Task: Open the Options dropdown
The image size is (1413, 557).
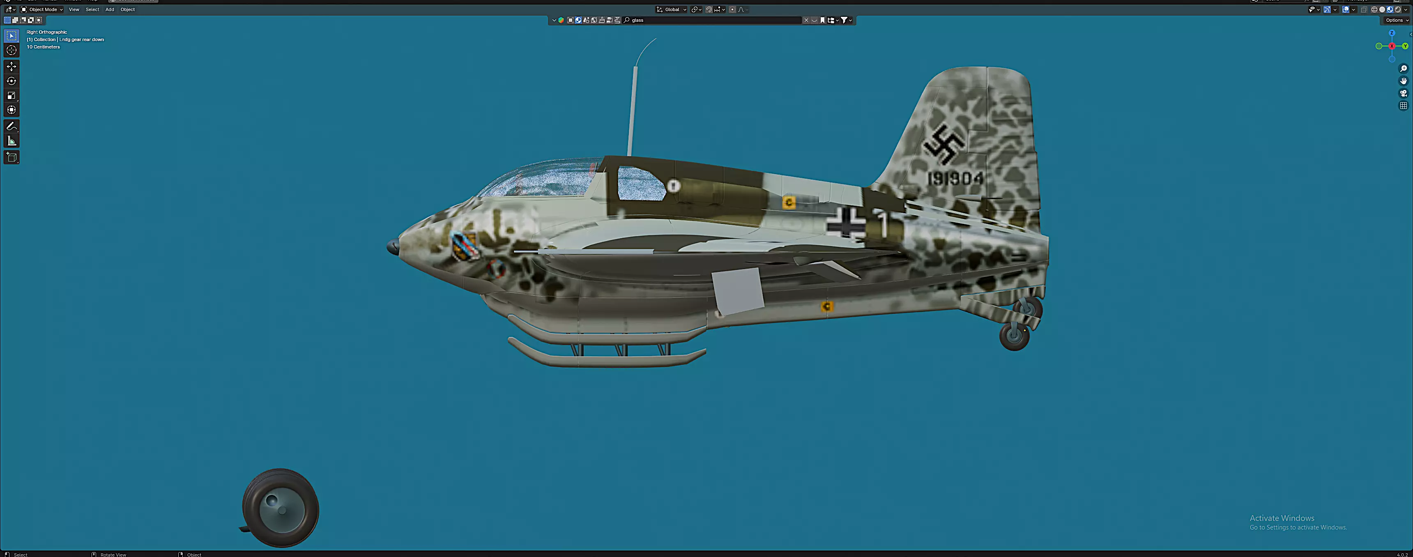Action: point(1396,20)
